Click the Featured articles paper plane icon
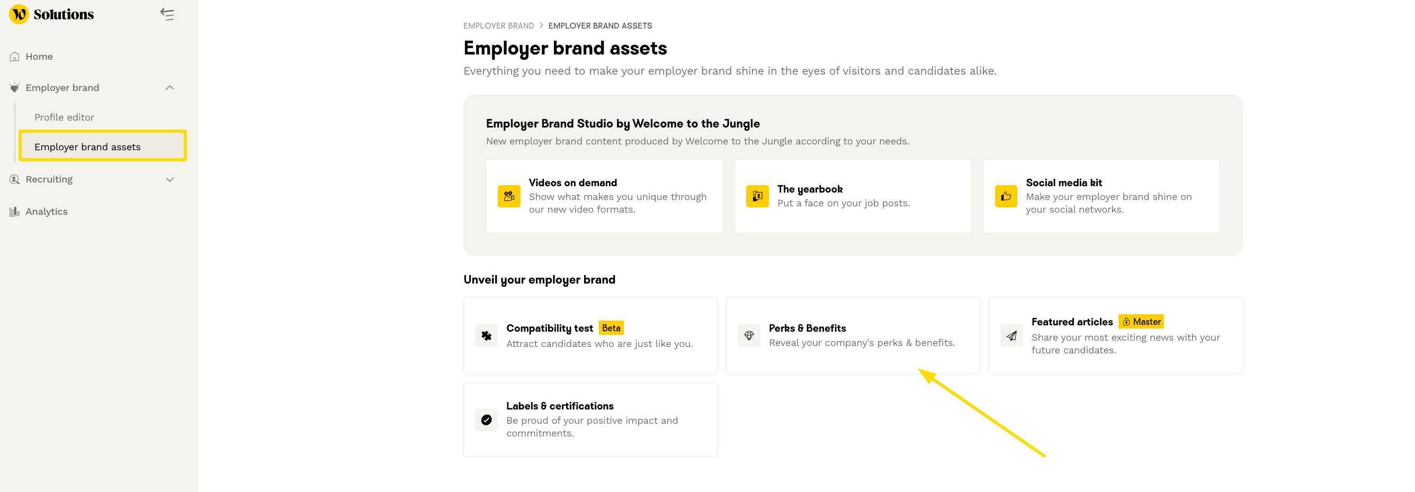This screenshot has height=492, width=1415. (1011, 336)
